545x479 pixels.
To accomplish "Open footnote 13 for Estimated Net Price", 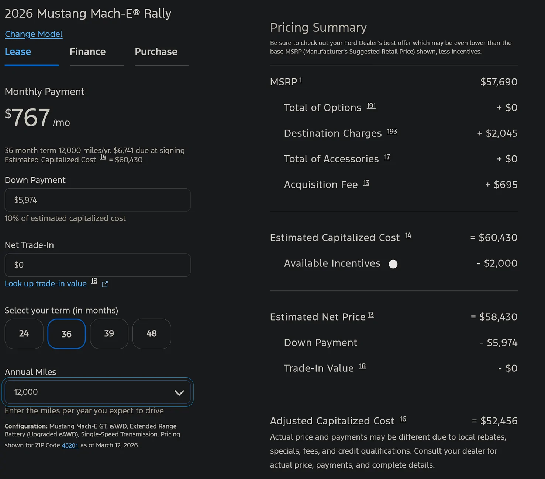I will [371, 315].
